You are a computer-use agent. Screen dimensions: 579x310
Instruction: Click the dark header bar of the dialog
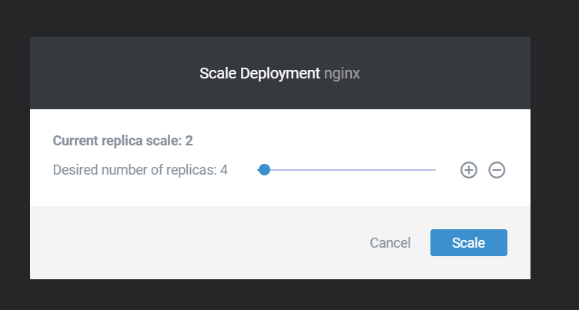tap(111, 73)
